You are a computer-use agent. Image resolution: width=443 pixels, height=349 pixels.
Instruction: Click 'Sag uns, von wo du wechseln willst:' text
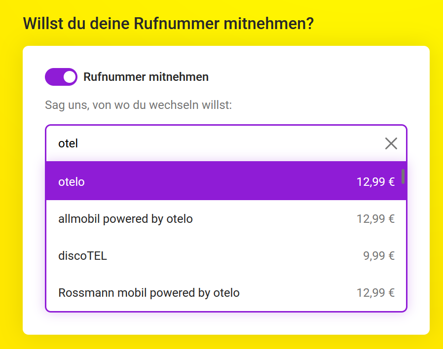tap(138, 105)
